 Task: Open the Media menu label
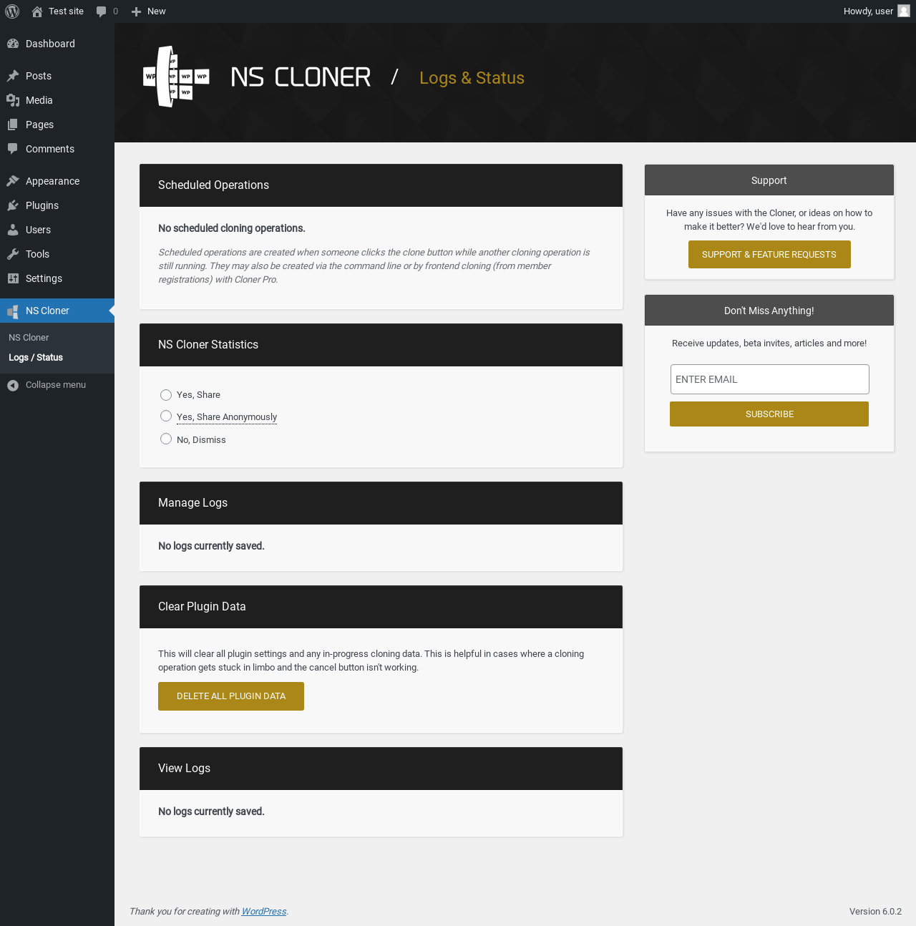pyautogui.click(x=39, y=100)
